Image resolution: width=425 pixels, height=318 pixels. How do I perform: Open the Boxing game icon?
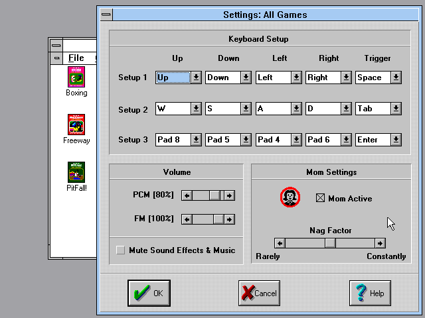tap(76, 77)
